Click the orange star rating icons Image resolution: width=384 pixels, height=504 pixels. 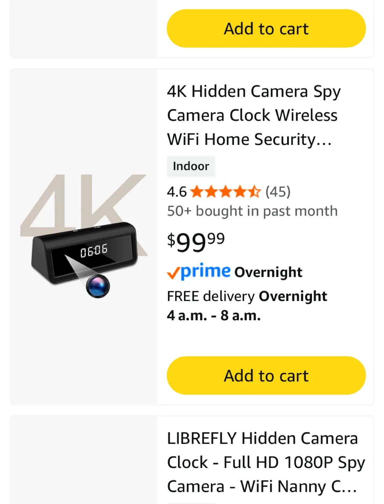coord(226,192)
